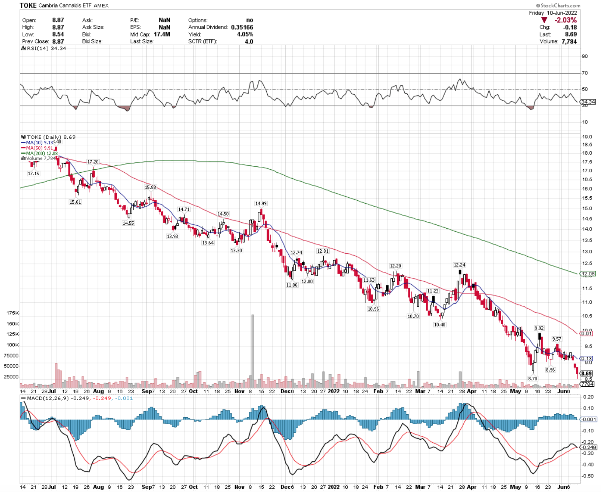Click the 12.20 February high annotation

pos(396,266)
